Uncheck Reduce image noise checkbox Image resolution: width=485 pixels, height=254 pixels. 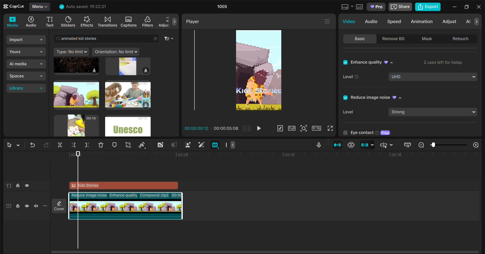345,98
